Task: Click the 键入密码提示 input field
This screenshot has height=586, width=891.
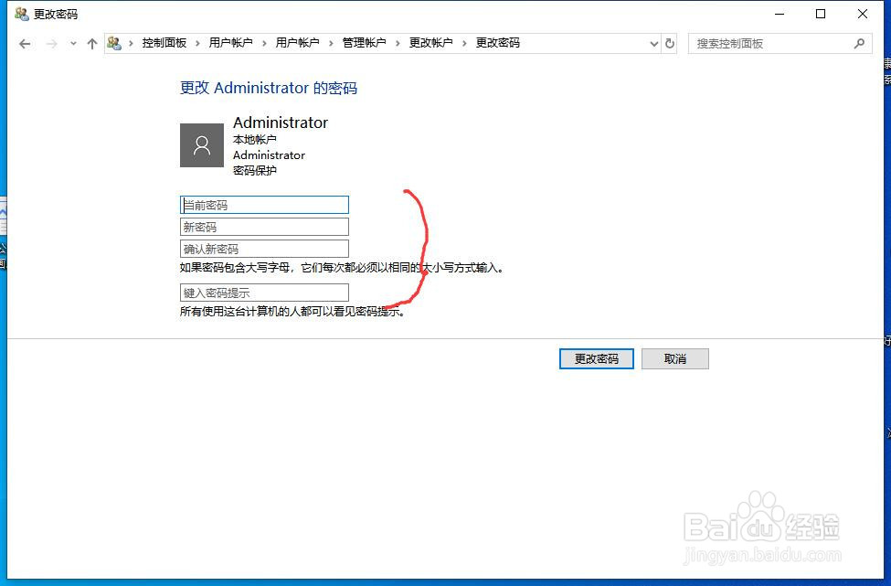Action: (264, 293)
